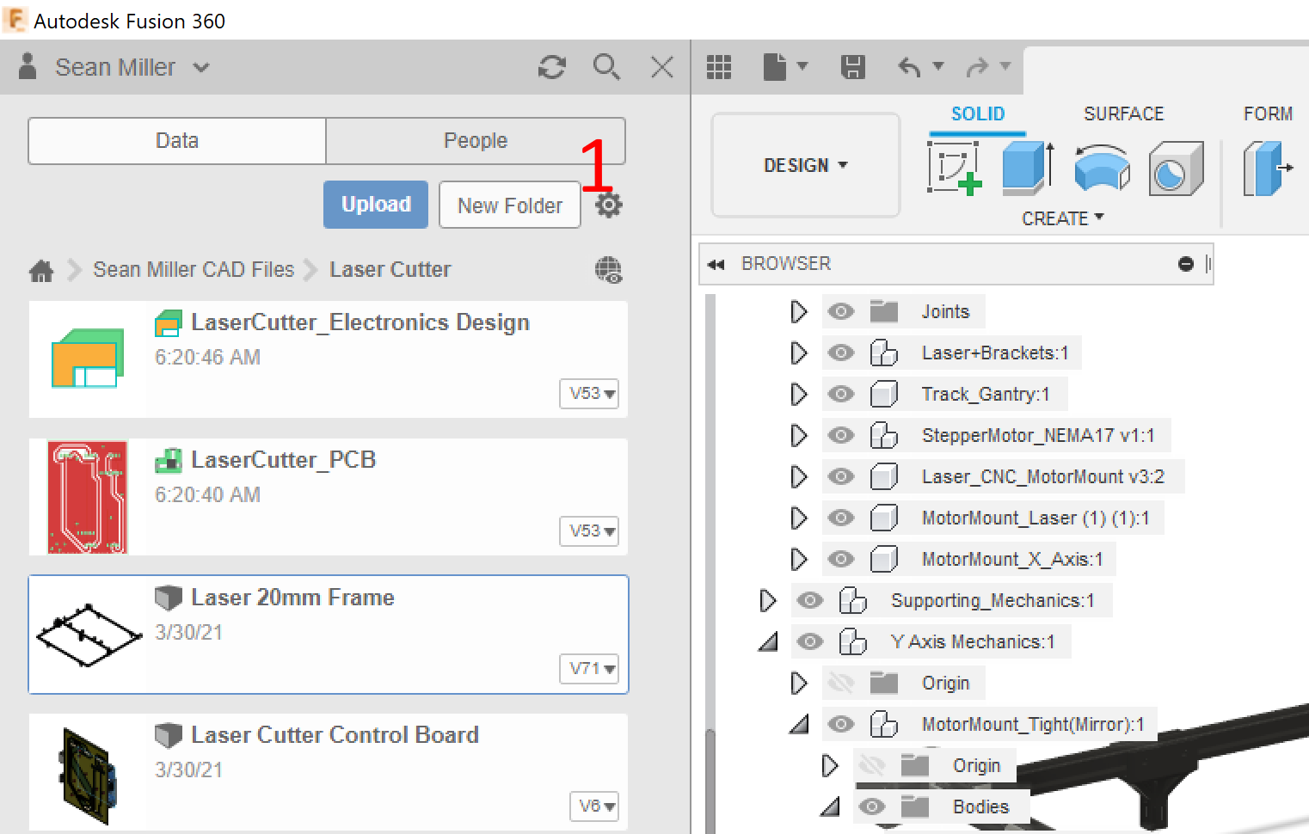The image size is (1309, 834).
Task: Select the Extrude tool
Action: pyautogui.click(x=1028, y=169)
